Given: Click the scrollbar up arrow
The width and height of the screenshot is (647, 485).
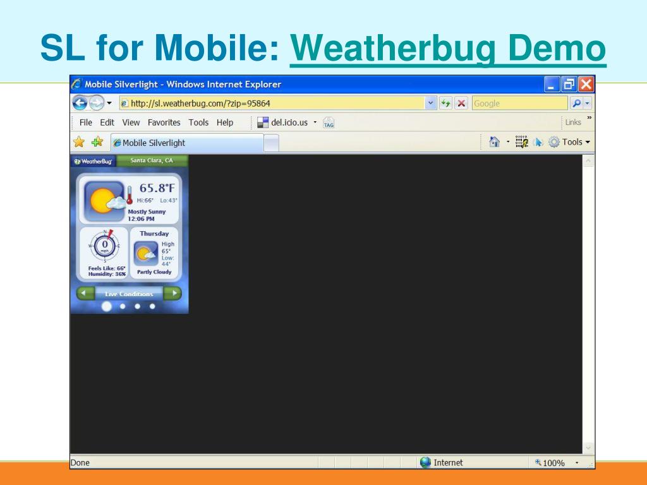Looking at the screenshot, I should tap(588, 161).
